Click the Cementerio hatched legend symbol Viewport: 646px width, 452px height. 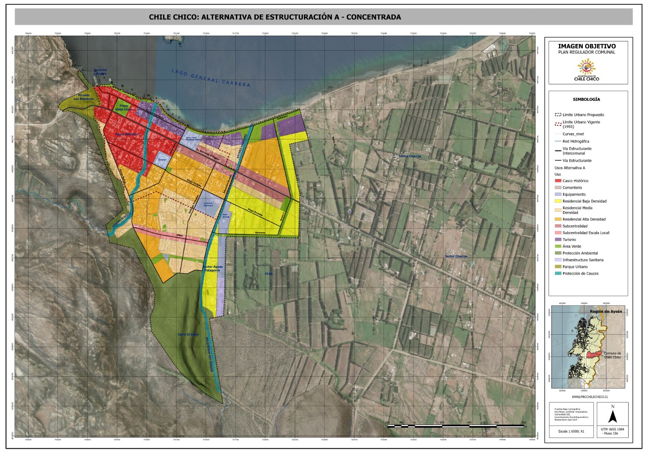(558, 188)
